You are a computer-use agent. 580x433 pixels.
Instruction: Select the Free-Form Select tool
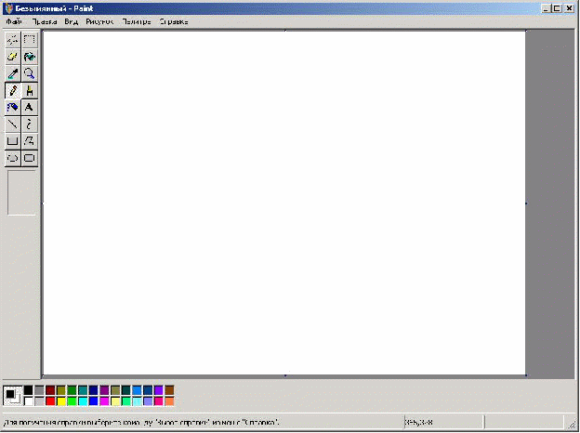pyautogui.click(x=13, y=40)
